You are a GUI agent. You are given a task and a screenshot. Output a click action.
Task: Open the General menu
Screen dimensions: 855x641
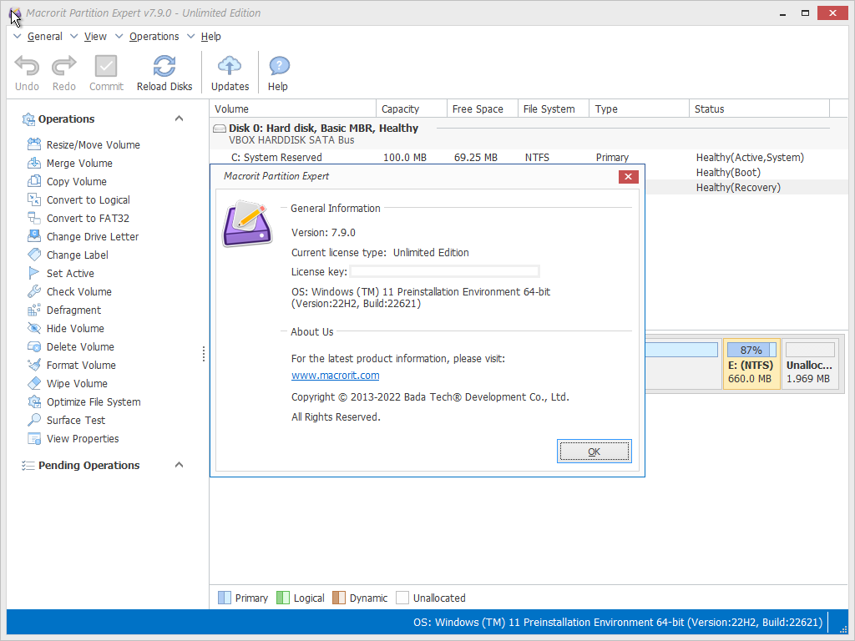tap(45, 37)
